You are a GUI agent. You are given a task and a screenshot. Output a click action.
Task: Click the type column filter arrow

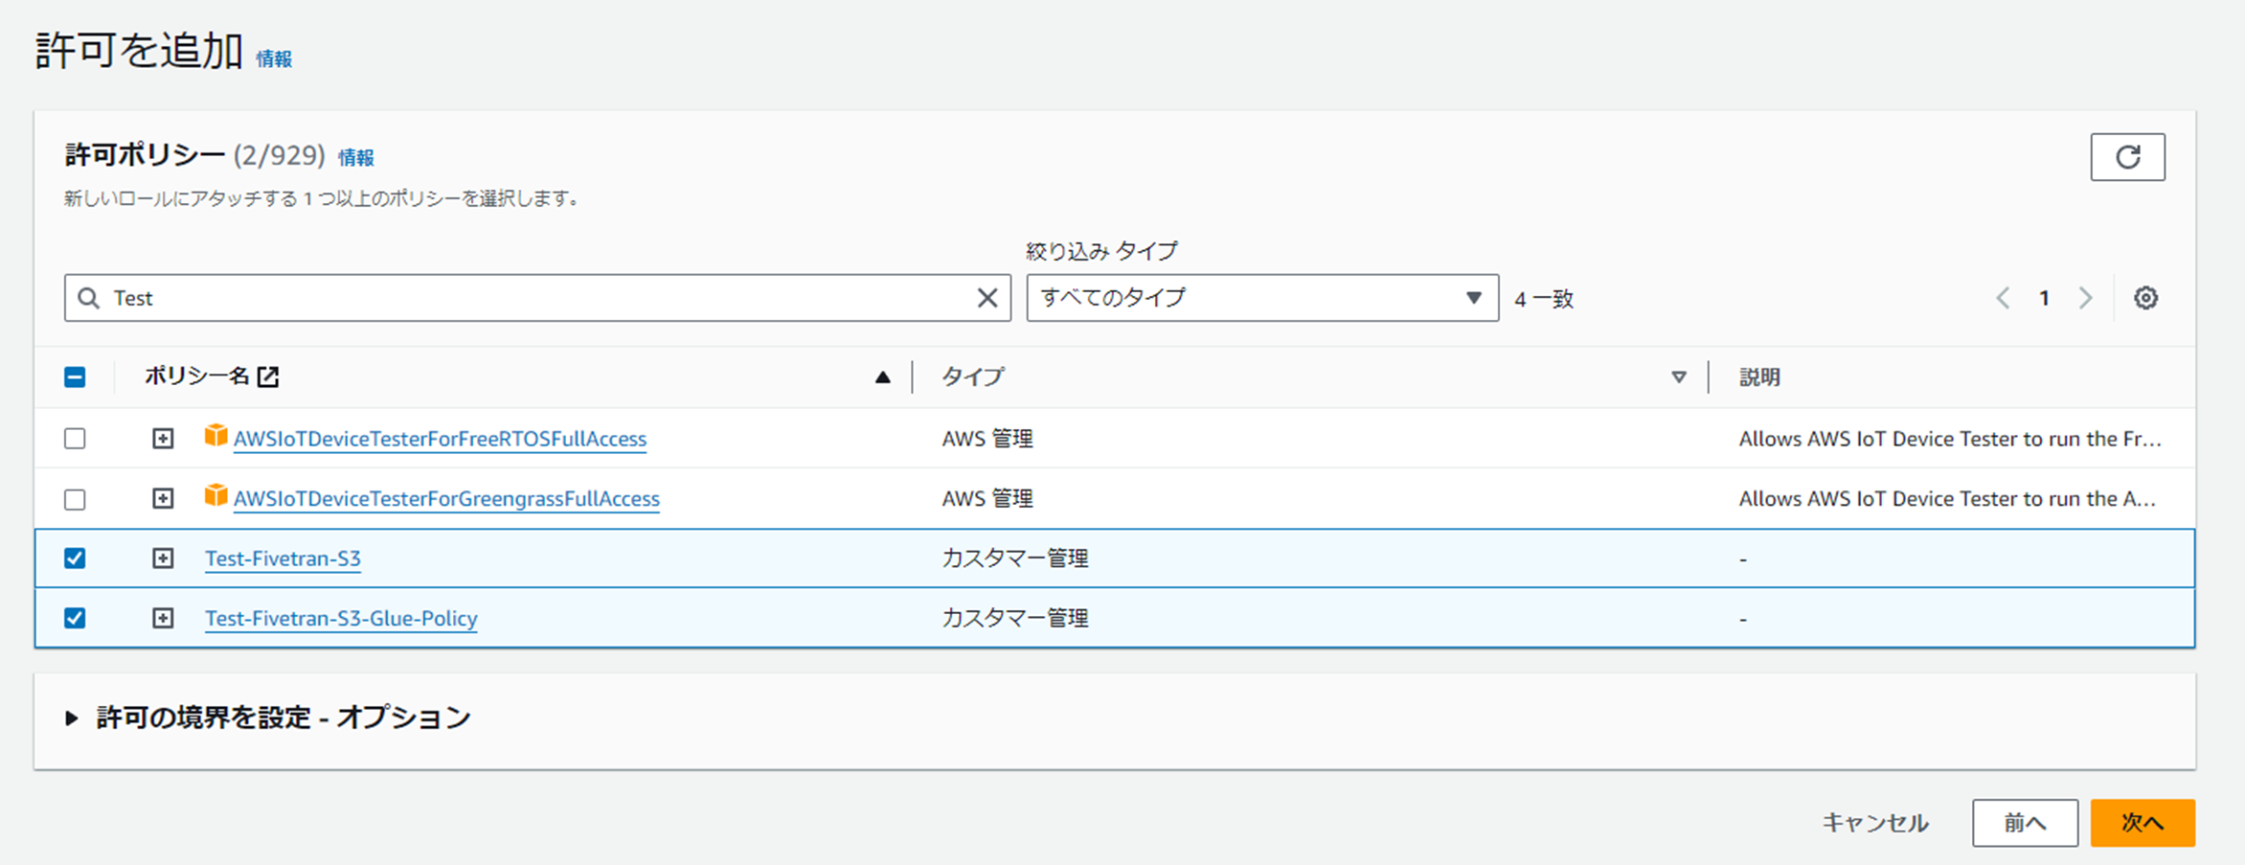point(1678,377)
